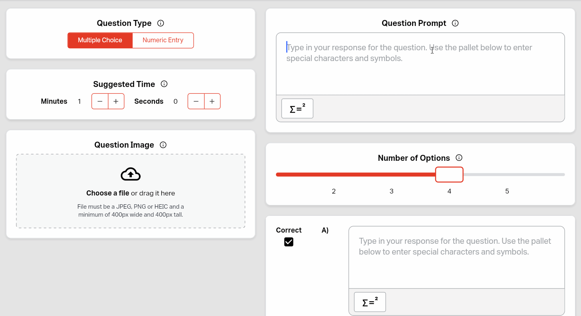Increment the Seconds value
The image size is (581, 316).
(x=212, y=101)
